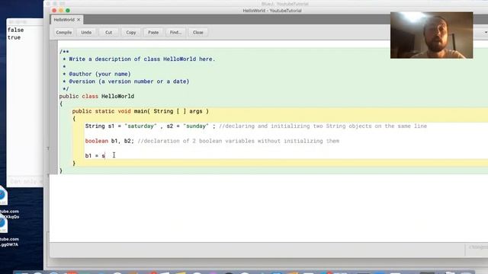
Task: Click the word "saturday" in the code
Action: [140, 126]
